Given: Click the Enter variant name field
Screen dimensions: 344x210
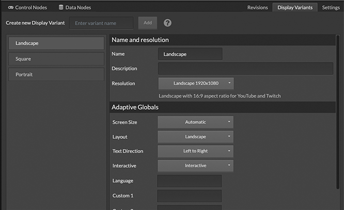Looking at the screenshot, I should pos(101,23).
